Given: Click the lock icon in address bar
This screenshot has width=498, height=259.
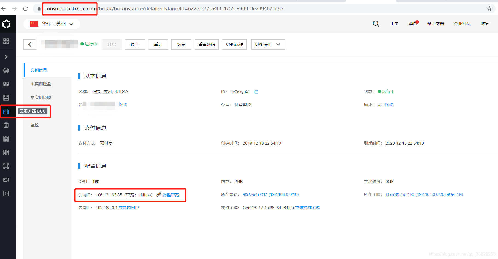Looking at the screenshot, I should point(39,9).
